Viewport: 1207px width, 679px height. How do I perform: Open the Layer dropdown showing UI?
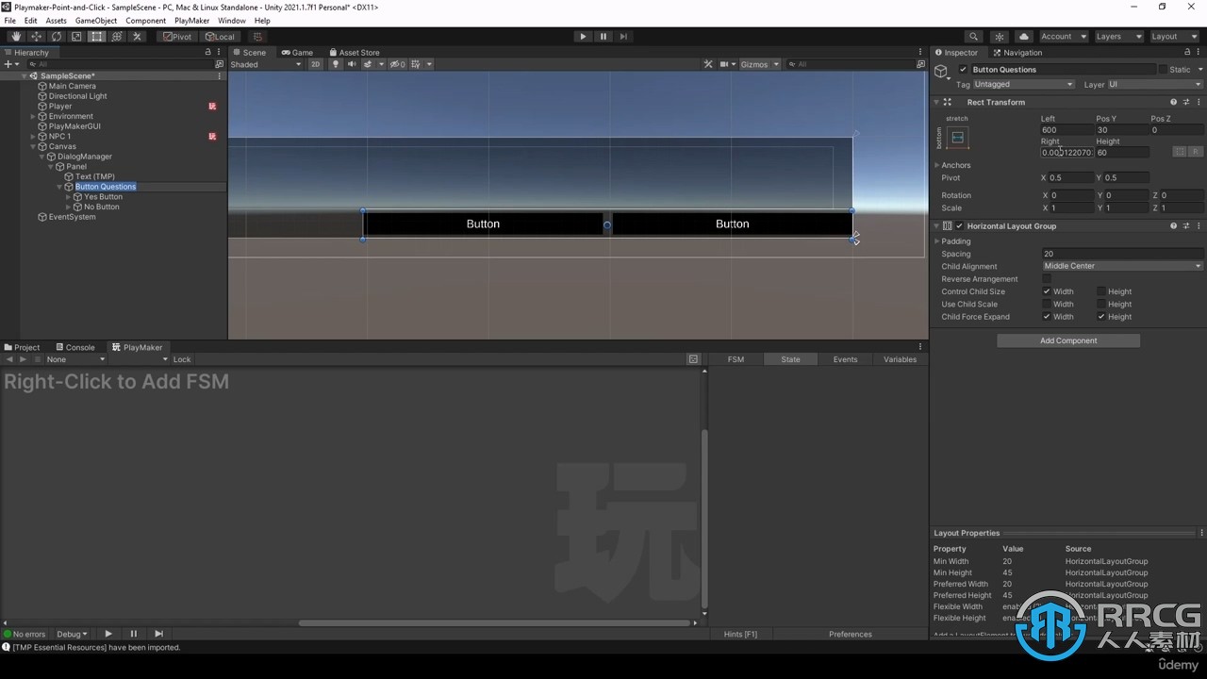point(1155,85)
